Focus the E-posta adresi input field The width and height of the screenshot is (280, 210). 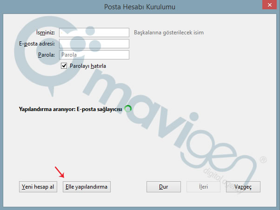[94, 44]
